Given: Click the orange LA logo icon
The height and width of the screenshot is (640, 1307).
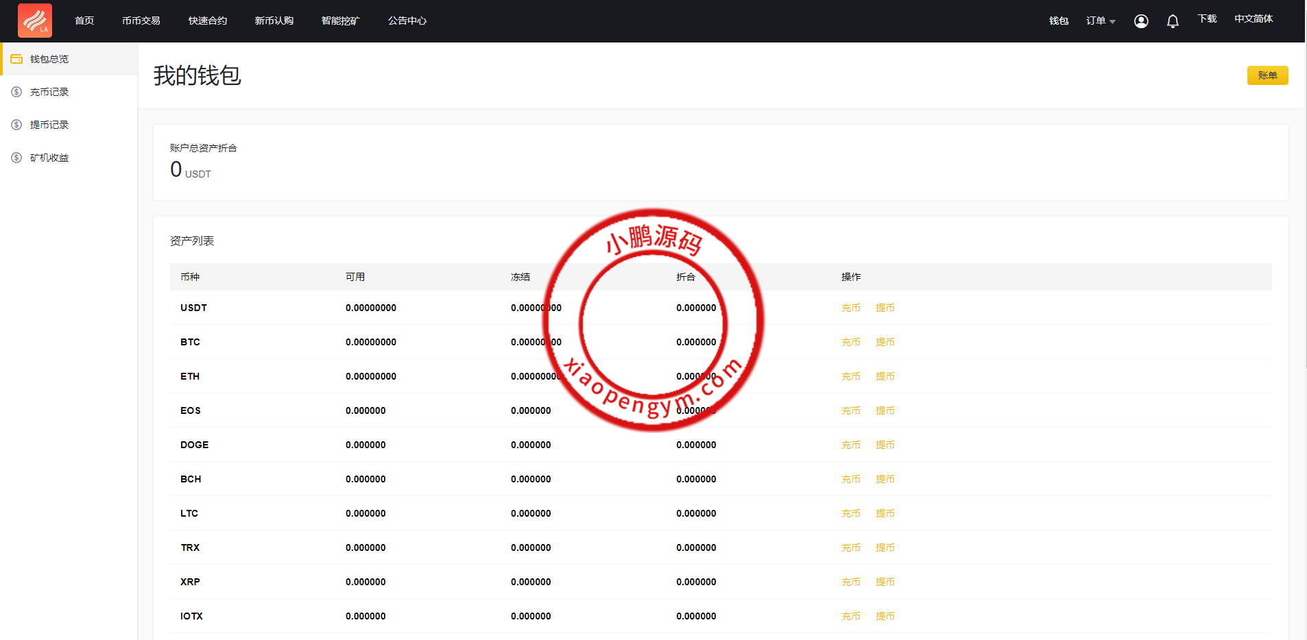Looking at the screenshot, I should [35, 21].
